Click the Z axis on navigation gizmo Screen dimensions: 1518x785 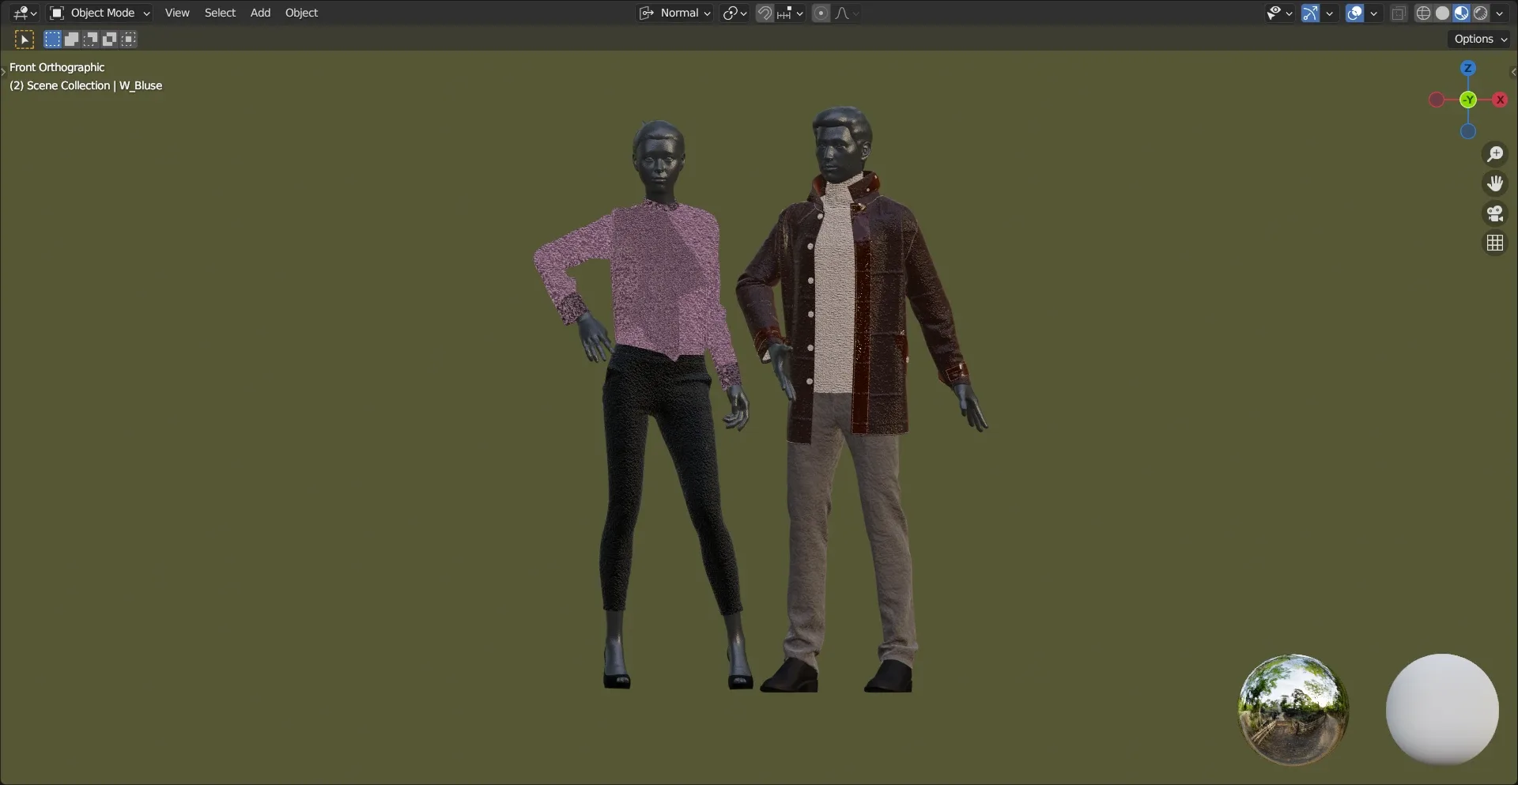pyautogui.click(x=1467, y=68)
